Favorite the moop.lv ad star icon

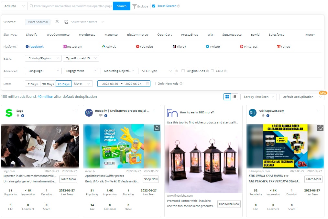click(x=157, y=128)
